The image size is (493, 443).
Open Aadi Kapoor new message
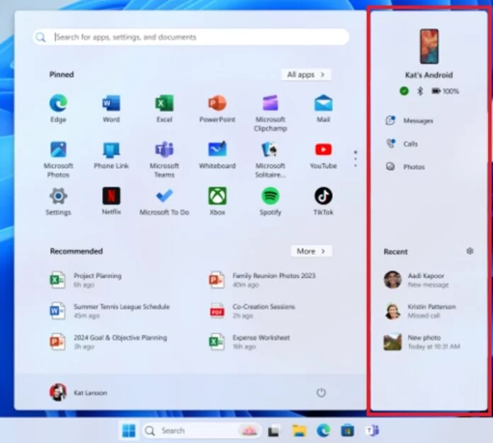click(x=417, y=280)
